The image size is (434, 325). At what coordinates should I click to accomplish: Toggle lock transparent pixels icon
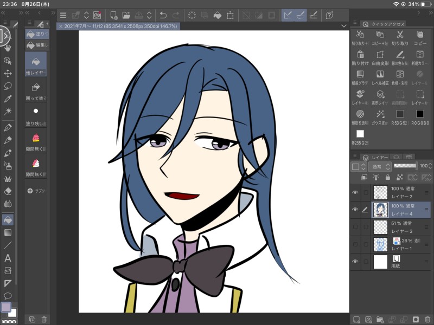(399, 177)
